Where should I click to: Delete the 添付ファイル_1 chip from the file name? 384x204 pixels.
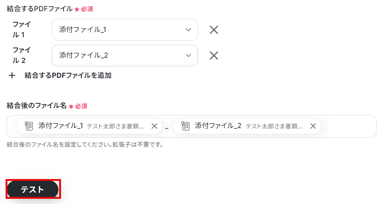(154, 126)
